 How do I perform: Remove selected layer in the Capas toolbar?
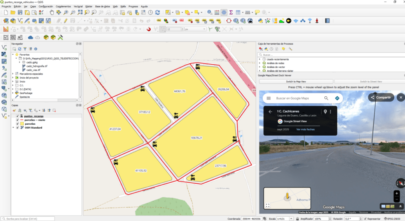pos(54,110)
